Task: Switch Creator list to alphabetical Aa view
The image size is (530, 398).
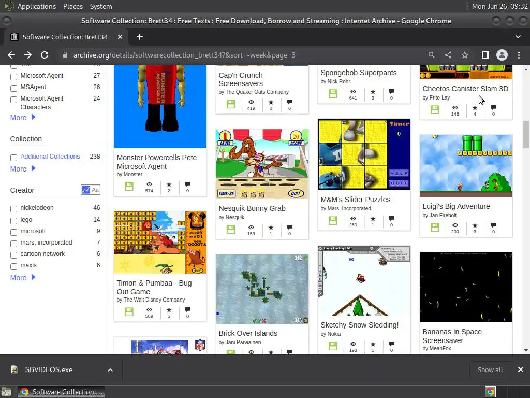Action: coord(95,190)
